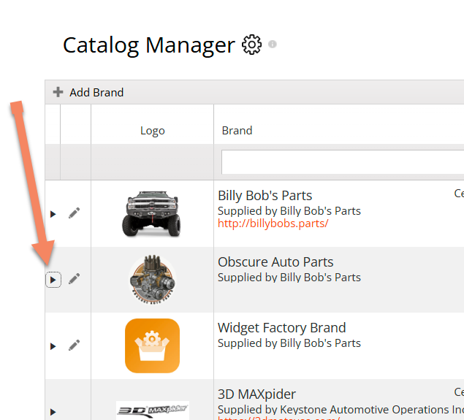Viewport: 464px width, 420px height.
Task: Edit Billy Bob's Parts with pencil icon
Action: [x=75, y=213]
